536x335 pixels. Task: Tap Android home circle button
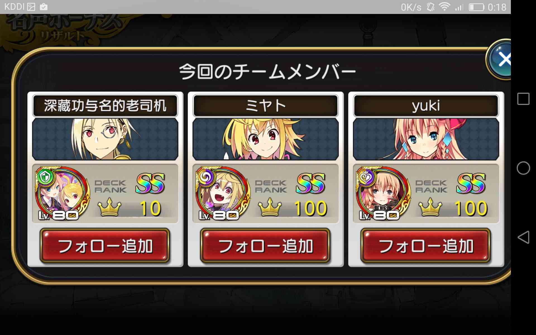523,168
